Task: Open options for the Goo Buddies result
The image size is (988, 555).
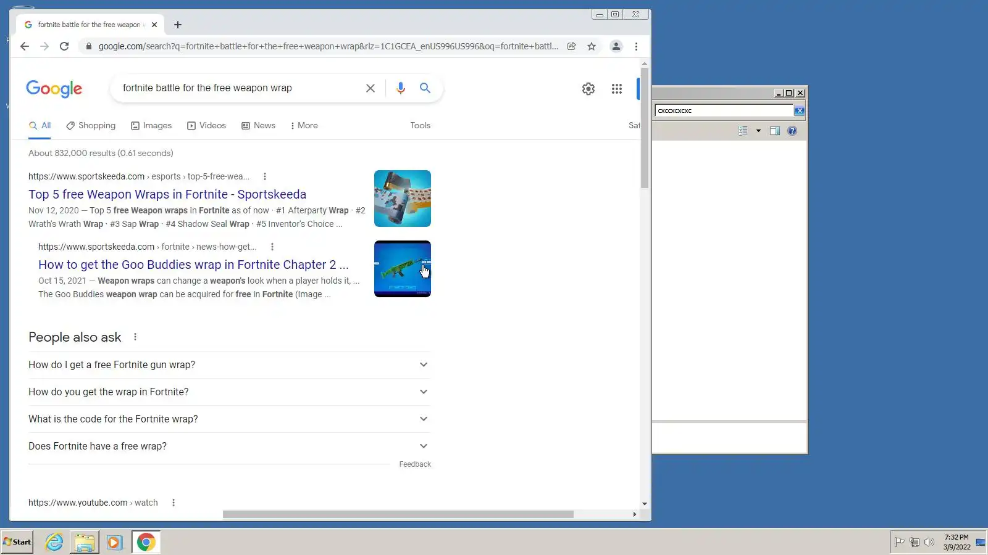Action: coord(272,247)
